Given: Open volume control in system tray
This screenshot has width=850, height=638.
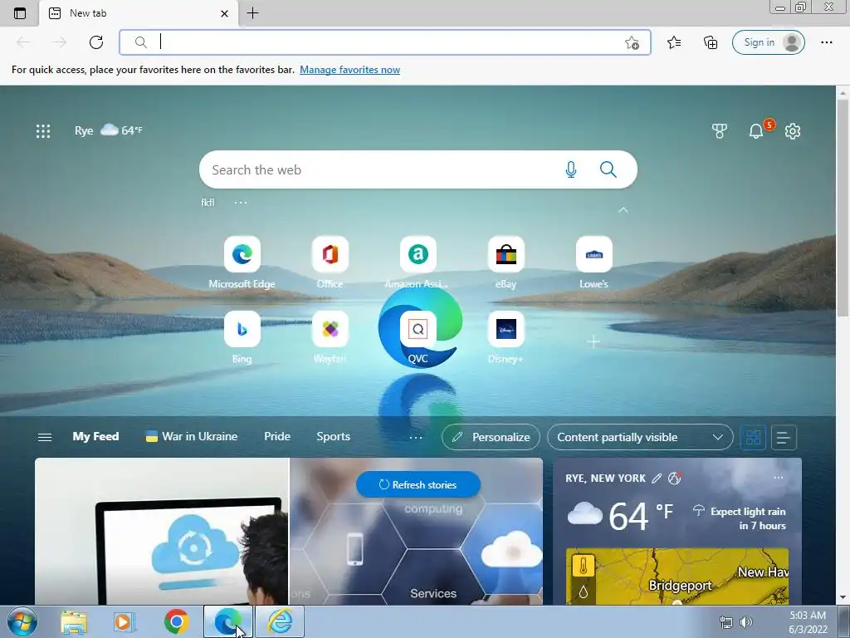Looking at the screenshot, I should [x=746, y=622].
